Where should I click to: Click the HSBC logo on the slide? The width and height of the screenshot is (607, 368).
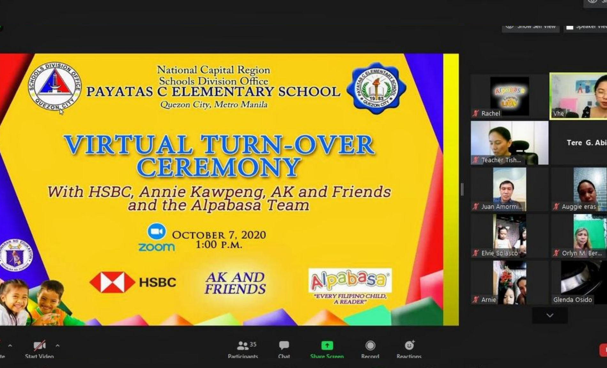pos(133,282)
